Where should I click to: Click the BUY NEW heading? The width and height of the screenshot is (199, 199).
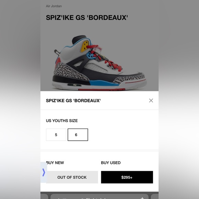(55, 163)
